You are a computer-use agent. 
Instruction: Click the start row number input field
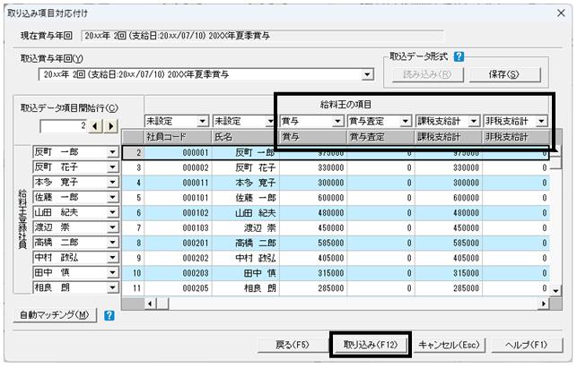point(64,126)
